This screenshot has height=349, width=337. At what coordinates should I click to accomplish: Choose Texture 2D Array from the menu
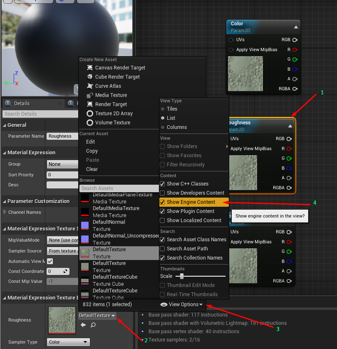[114, 114]
